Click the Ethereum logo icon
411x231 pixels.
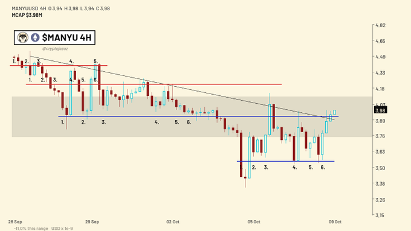[35, 37]
